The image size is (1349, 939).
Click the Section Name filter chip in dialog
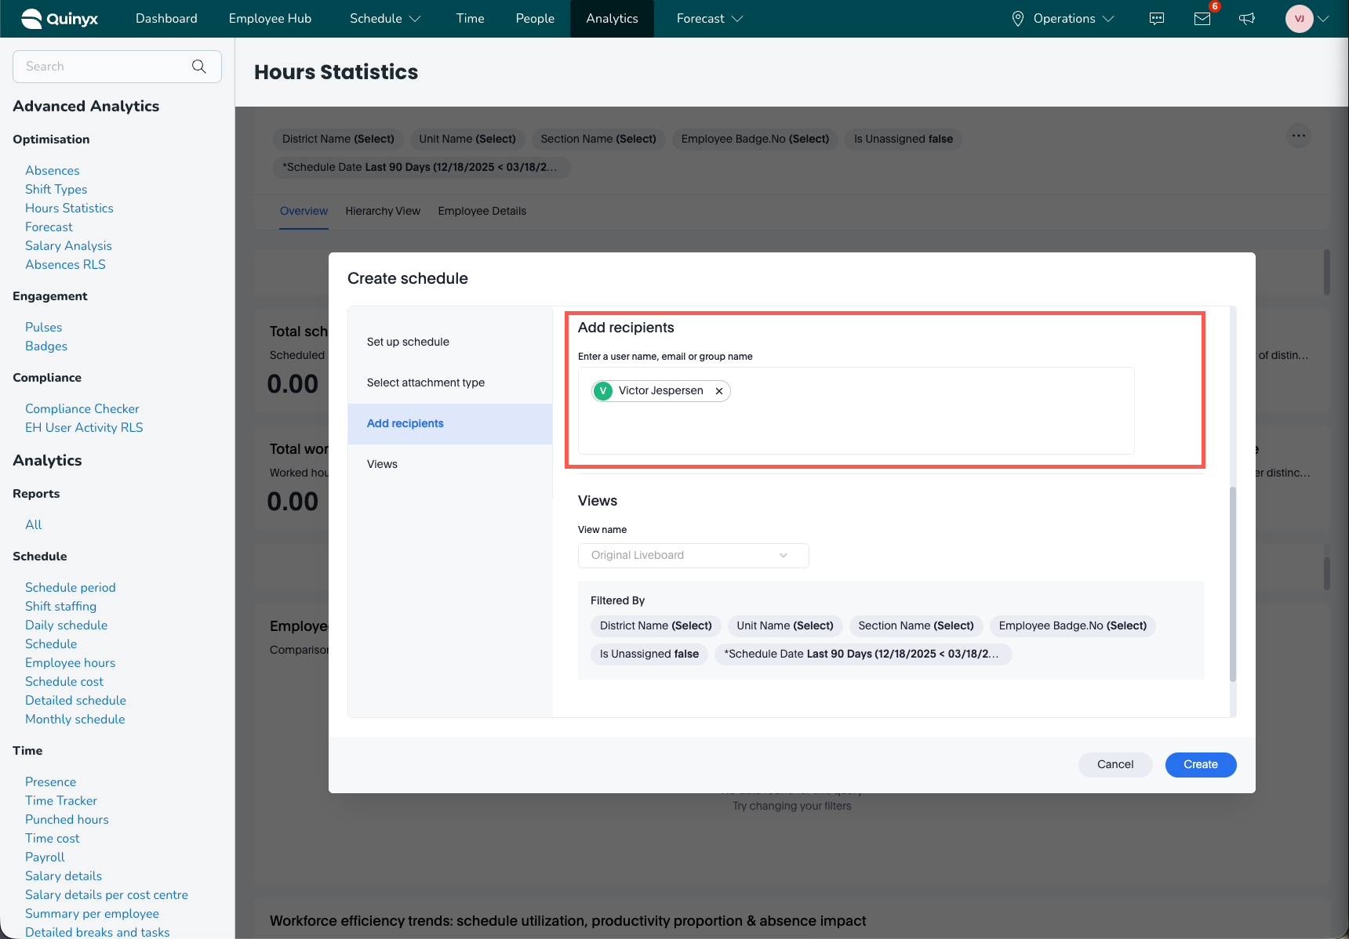point(916,626)
